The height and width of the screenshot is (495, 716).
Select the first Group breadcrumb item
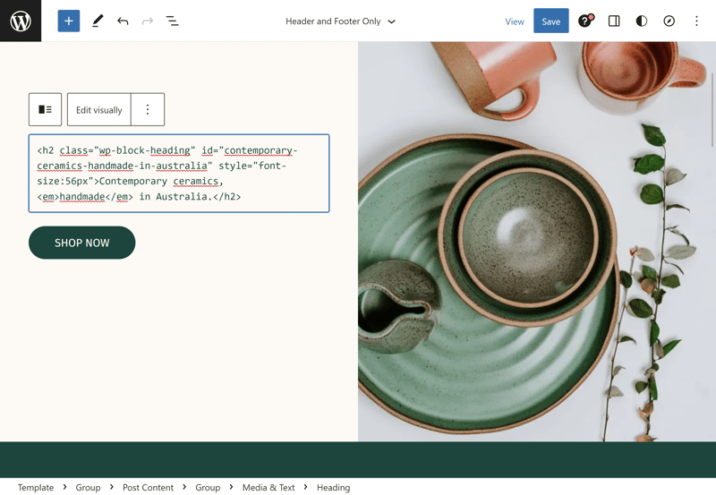point(88,487)
